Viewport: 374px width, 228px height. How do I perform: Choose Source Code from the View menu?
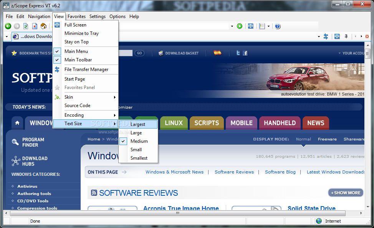point(86,106)
